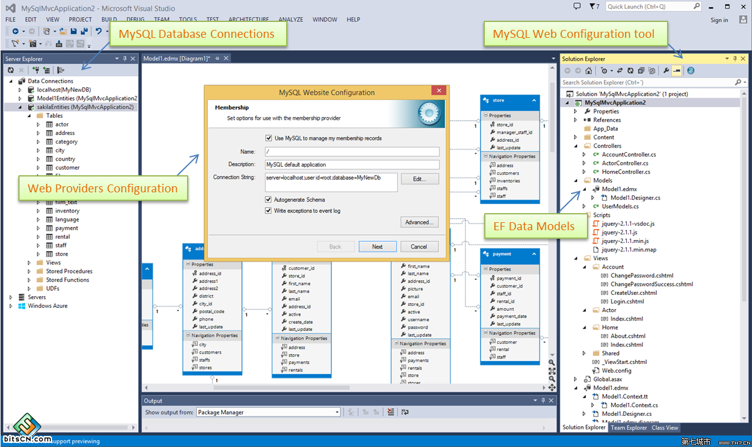This screenshot has height=447, width=752.
Task: Click the diagram horizontal scrollbar thumb
Action: 281,387
